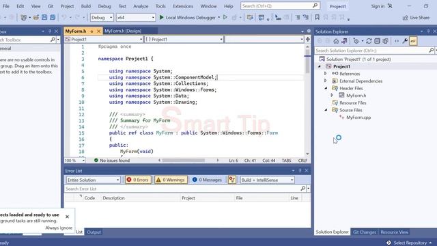The height and width of the screenshot is (246, 437).
Task: Expand the External Dependencies node
Action: [325, 81]
